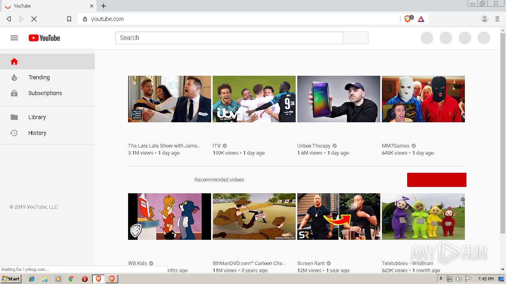Show hidden system tray icons
Viewport: 506px width, 284px height.
441,279
